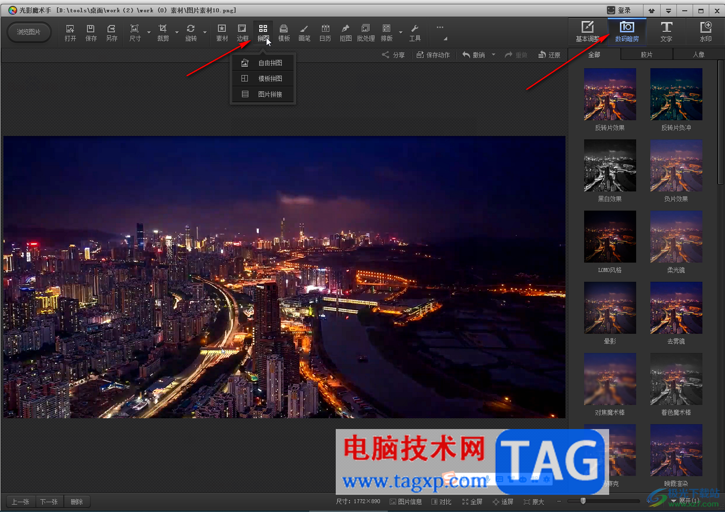
Task: Click the 重做 (Redo) button
Action: click(x=516, y=55)
